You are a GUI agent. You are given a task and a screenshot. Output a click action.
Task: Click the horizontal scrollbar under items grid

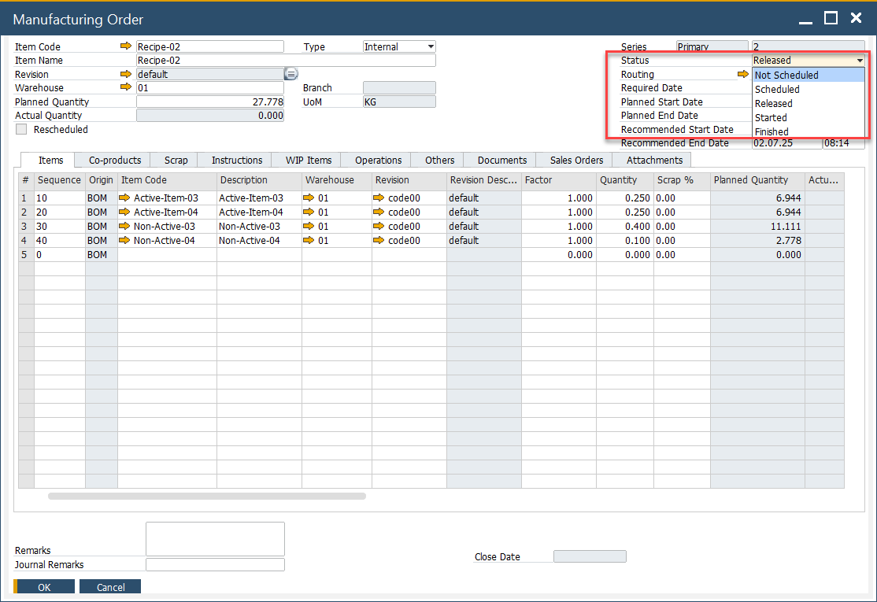coord(206,497)
